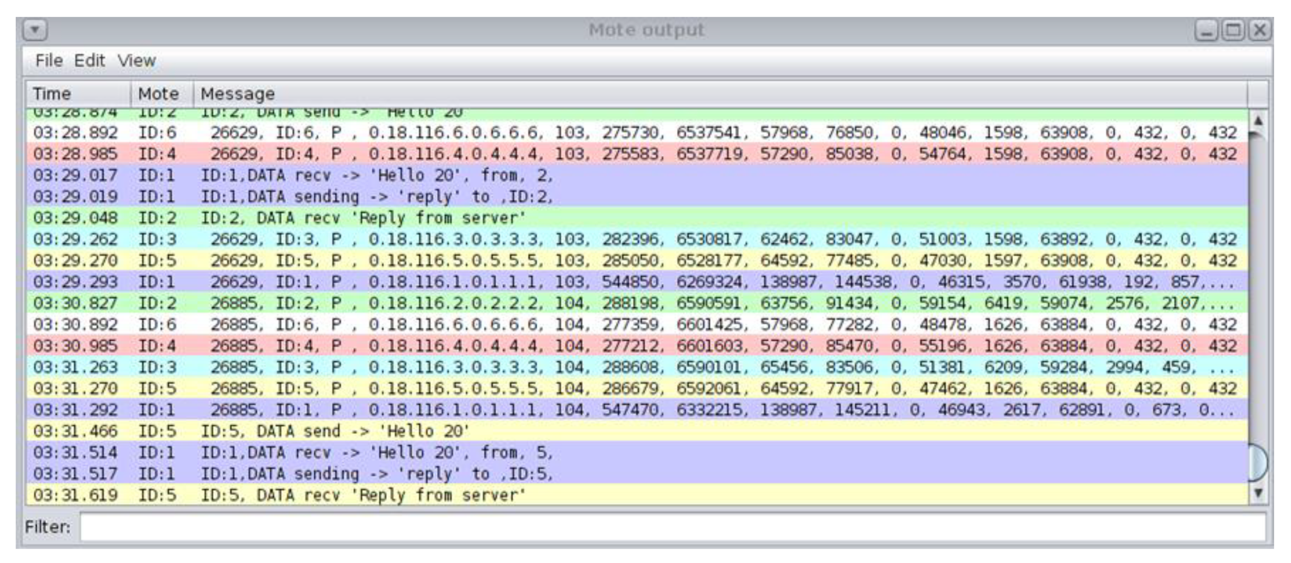Focus the Filter input field
Image resolution: width=1291 pixels, height=563 pixels.
pos(671,527)
